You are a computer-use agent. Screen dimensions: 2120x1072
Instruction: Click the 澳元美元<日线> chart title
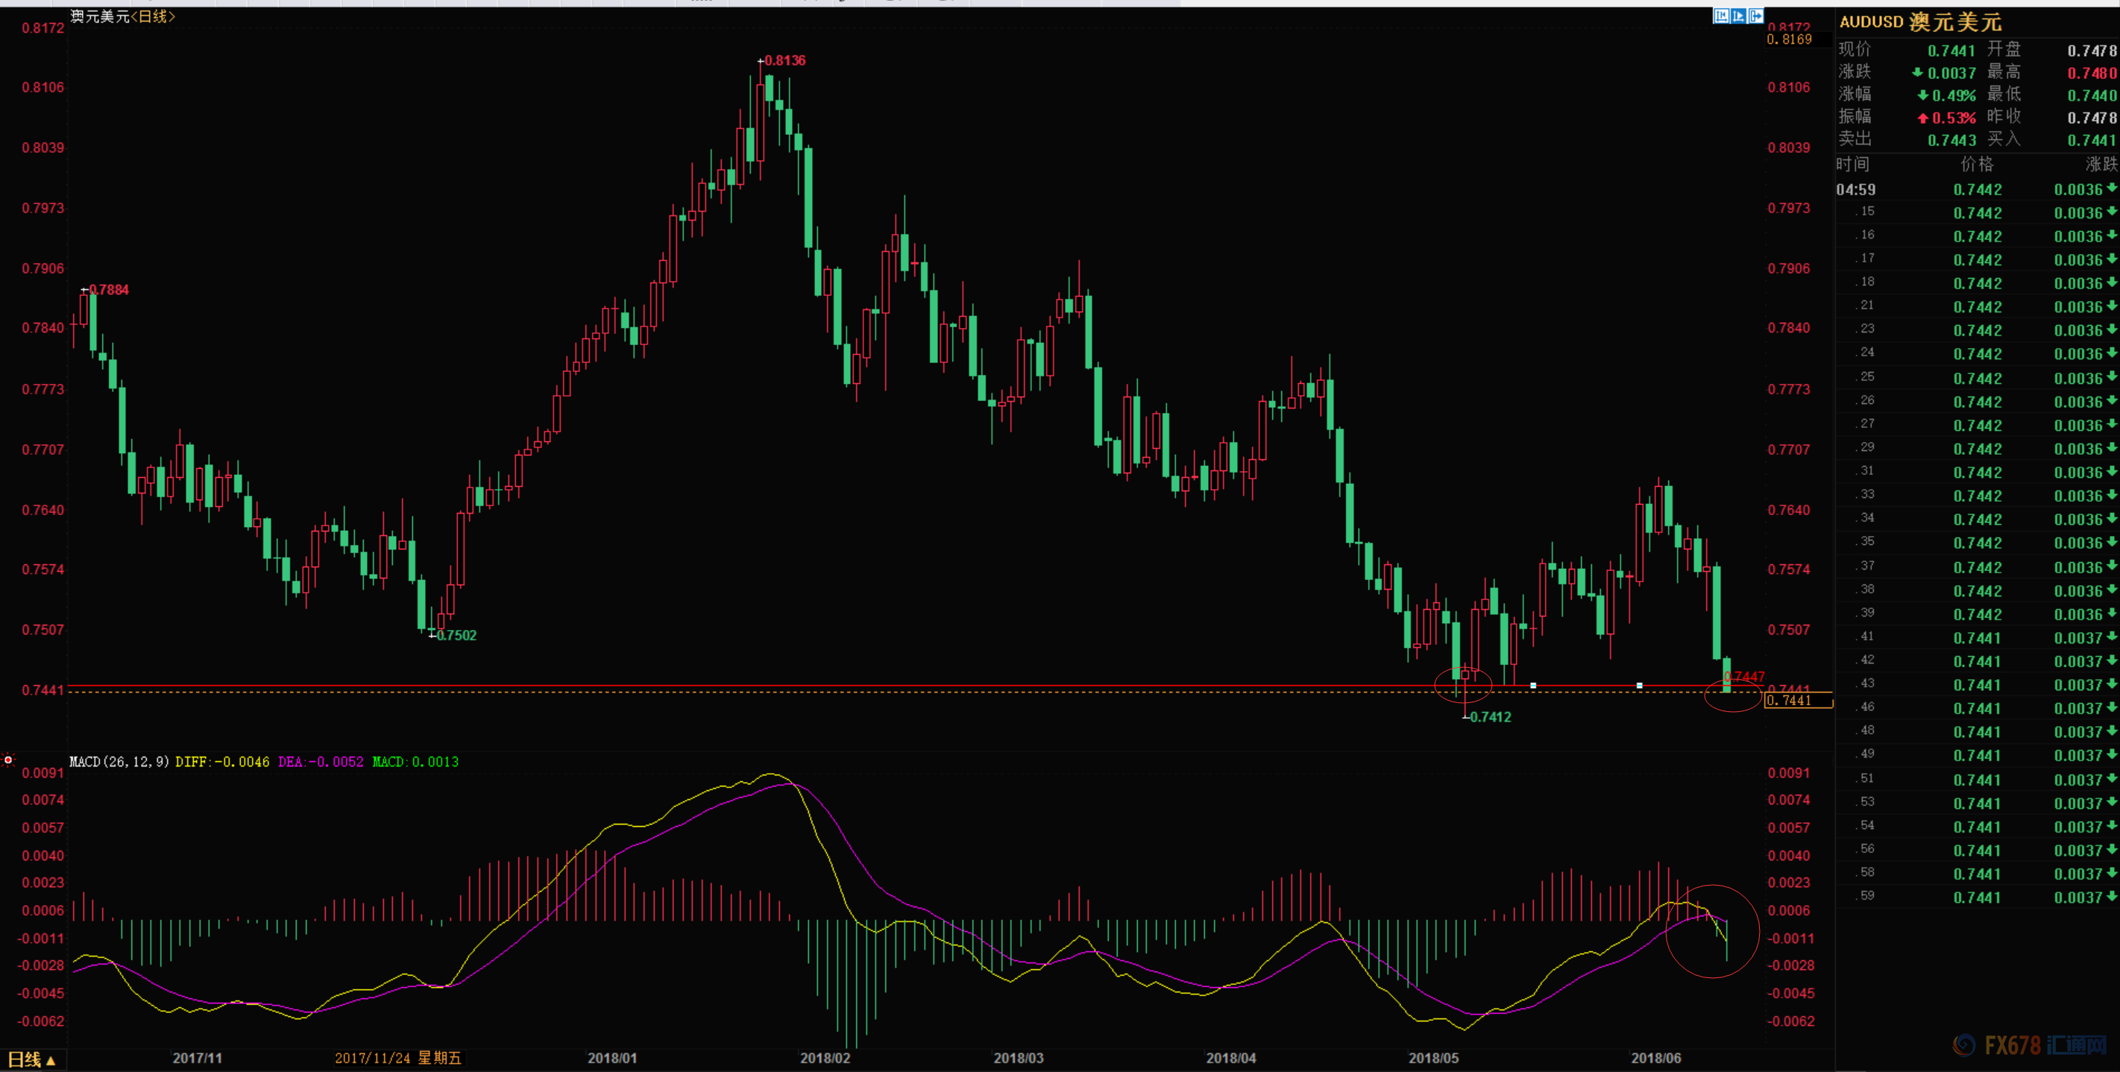click(x=122, y=16)
